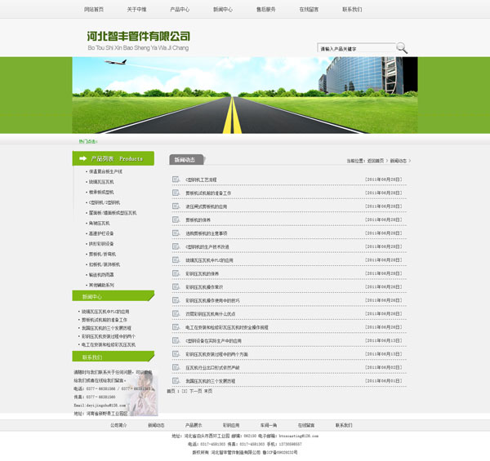This screenshot has height=461, width=490.
Task: Open 关于中维 in the top navigation
Action: [x=136, y=9]
